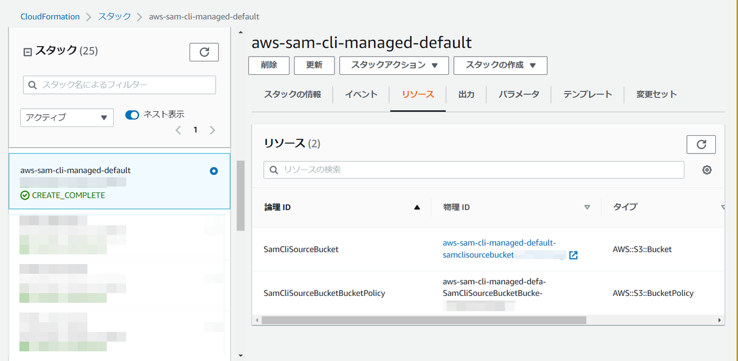Select the aws-sam-cli-managed-default stack radio button
738x361 pixels.
[213, 171]
